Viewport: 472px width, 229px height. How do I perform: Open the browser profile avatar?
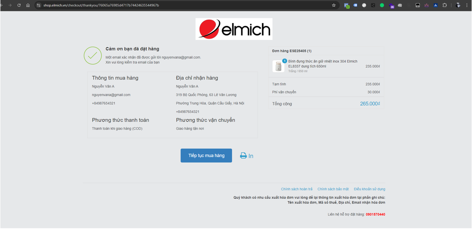[x=458, y=5]
